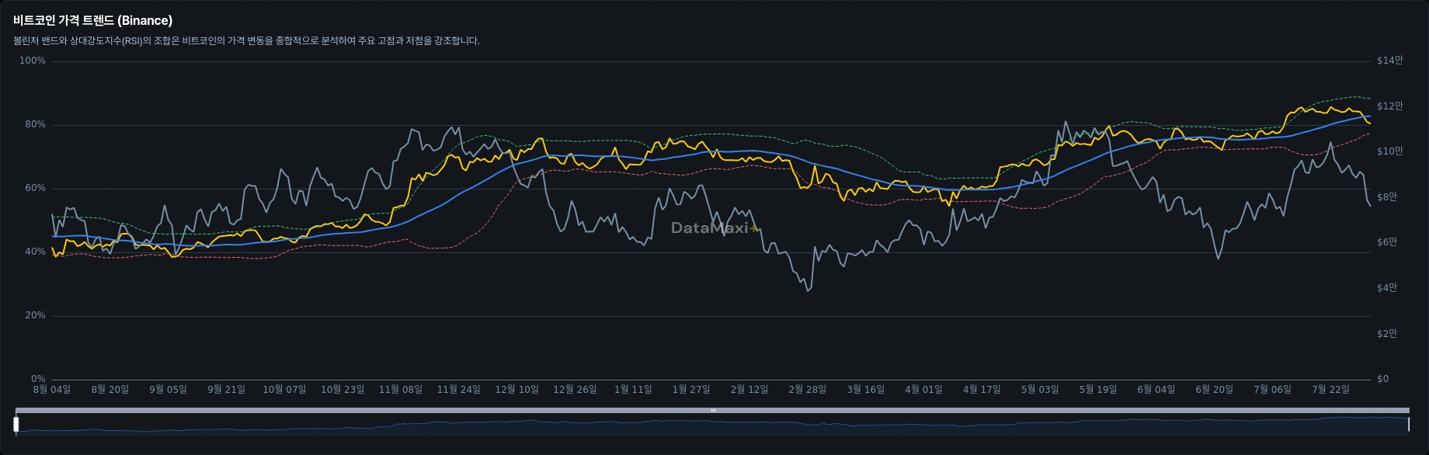Click the 11월 08일 date label
Image resolution: width=1429 pixels, height=455 pixels.
(401, 390)
